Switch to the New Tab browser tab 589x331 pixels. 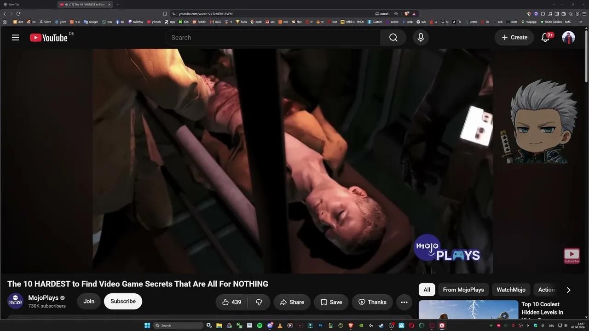29,5
